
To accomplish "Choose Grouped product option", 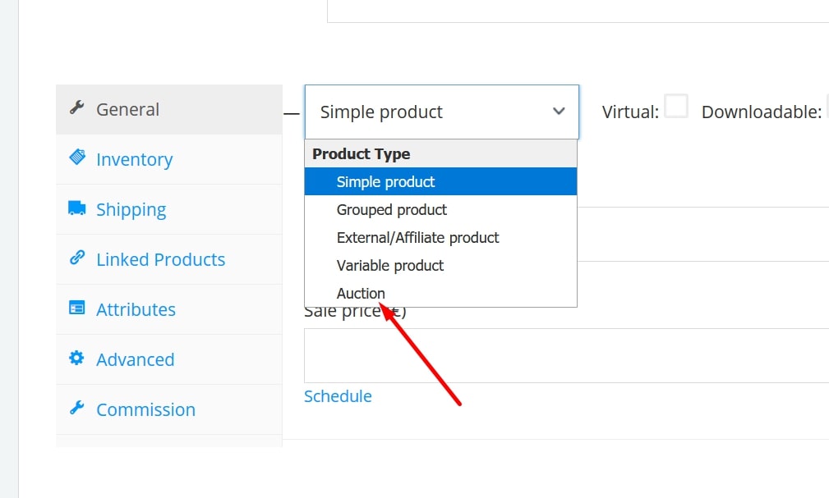I will tap(441, 210).
